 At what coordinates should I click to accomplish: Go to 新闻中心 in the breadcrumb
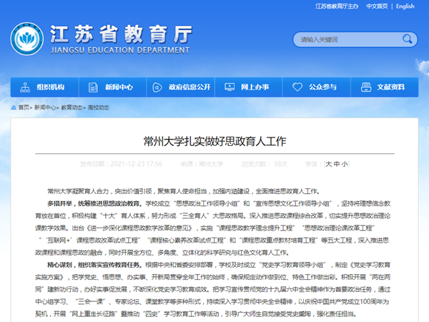44,107
